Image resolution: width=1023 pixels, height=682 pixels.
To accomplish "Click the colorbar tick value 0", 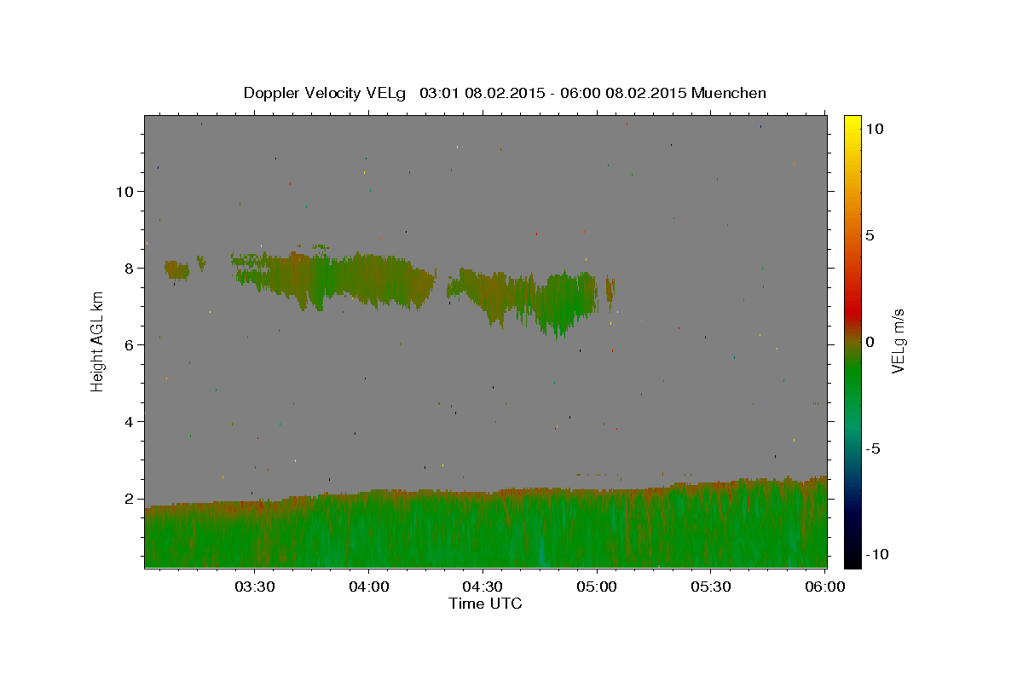I will (x=870, y=342).
